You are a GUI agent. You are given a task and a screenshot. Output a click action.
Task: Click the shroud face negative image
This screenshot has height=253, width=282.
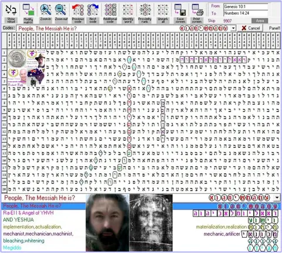click(x=151, y=222)
